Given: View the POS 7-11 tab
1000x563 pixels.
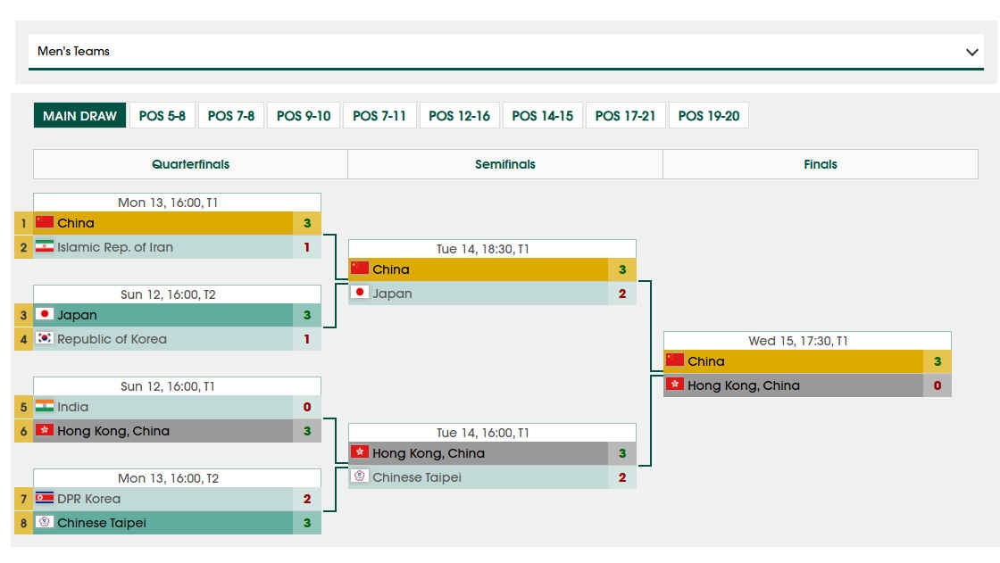Looking at the screenshot, I should (x=379, y=115).
